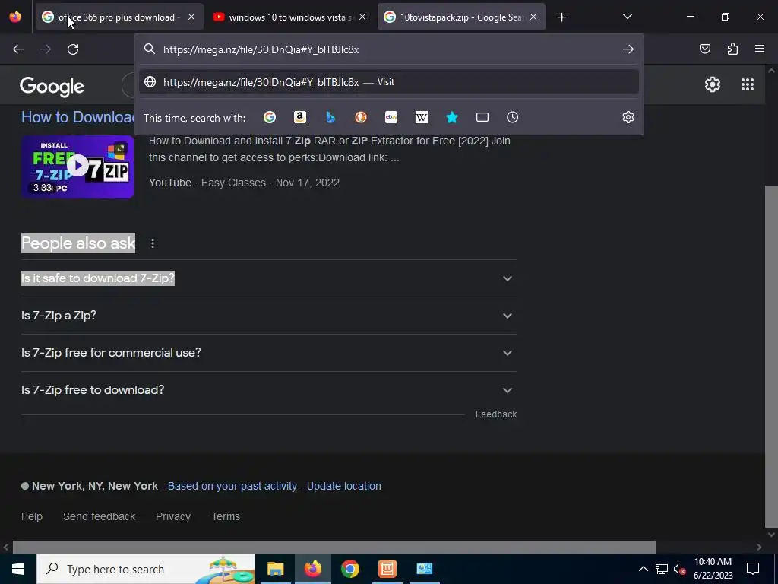Viewport: 778px width, 584px height.
Task: Close the office 365 pro plus tab
Action: click(x=191, y=17)
